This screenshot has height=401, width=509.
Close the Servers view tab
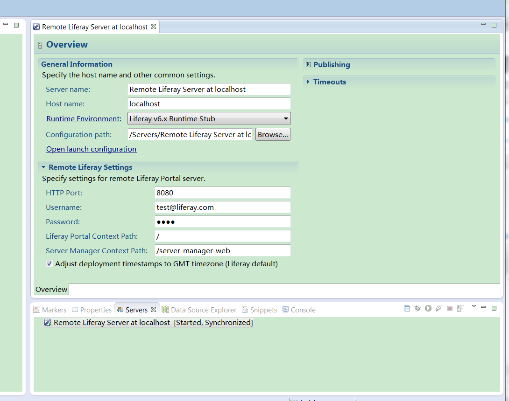point(154,310)
